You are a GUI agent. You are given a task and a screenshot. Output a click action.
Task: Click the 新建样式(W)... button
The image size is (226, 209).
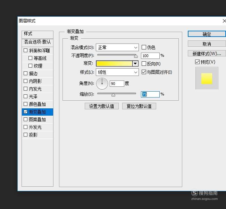(x=207, y=54)
